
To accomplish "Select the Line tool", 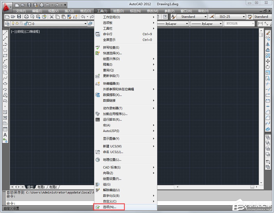I will click(x=5, y=33).
